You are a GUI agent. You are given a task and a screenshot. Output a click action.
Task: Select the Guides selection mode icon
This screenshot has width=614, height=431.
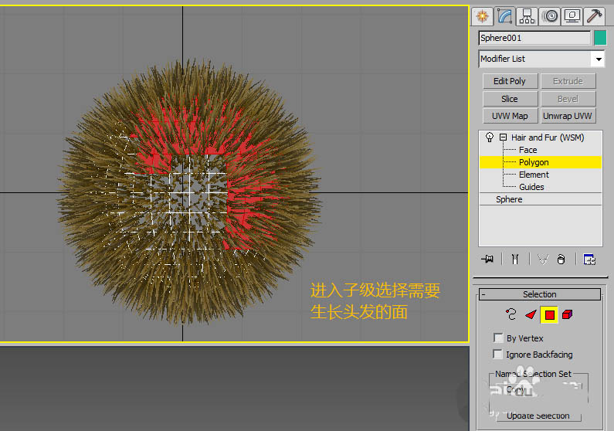point(511,314)
